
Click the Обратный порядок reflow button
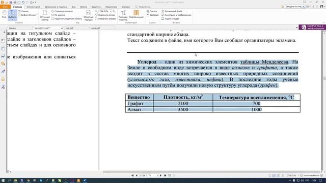pos(88,15)
